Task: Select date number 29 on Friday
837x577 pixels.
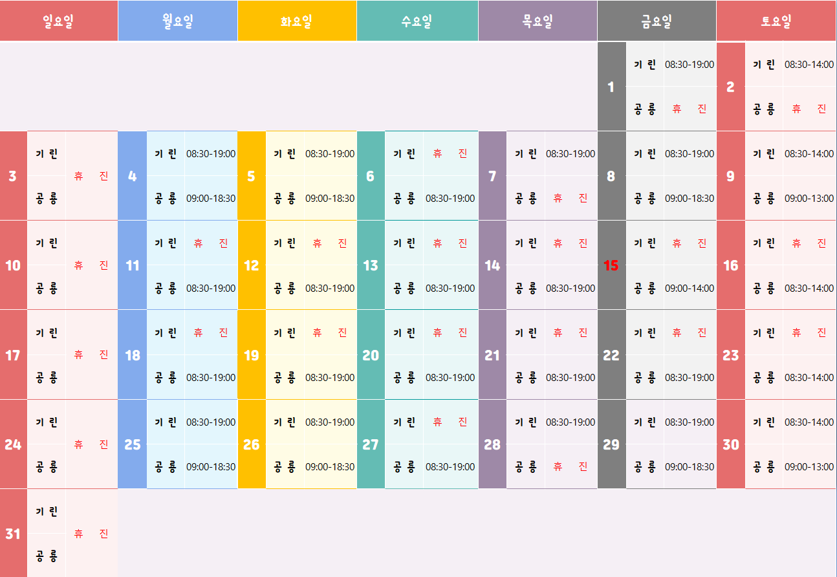Action: click(x=611, y=444)
